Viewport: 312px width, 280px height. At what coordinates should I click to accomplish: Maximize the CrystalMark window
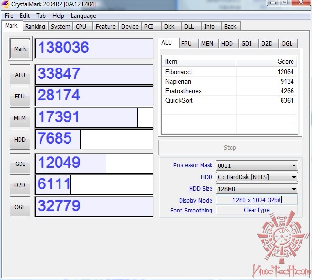(x=285, y=2)
